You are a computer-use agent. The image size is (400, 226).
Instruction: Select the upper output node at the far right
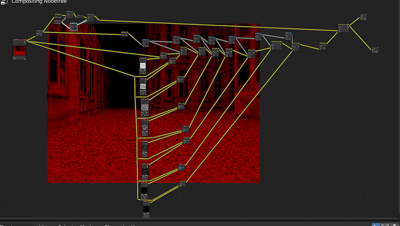363,17
